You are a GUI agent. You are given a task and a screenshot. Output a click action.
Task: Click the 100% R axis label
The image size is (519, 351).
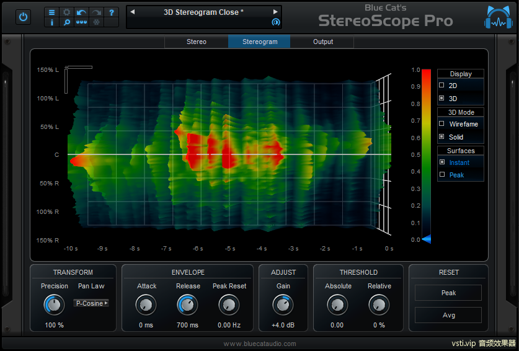(48, 211)
